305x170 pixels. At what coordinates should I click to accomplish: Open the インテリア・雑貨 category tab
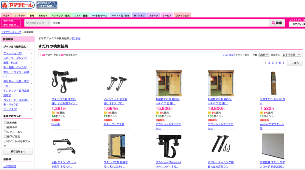point(61,15)
